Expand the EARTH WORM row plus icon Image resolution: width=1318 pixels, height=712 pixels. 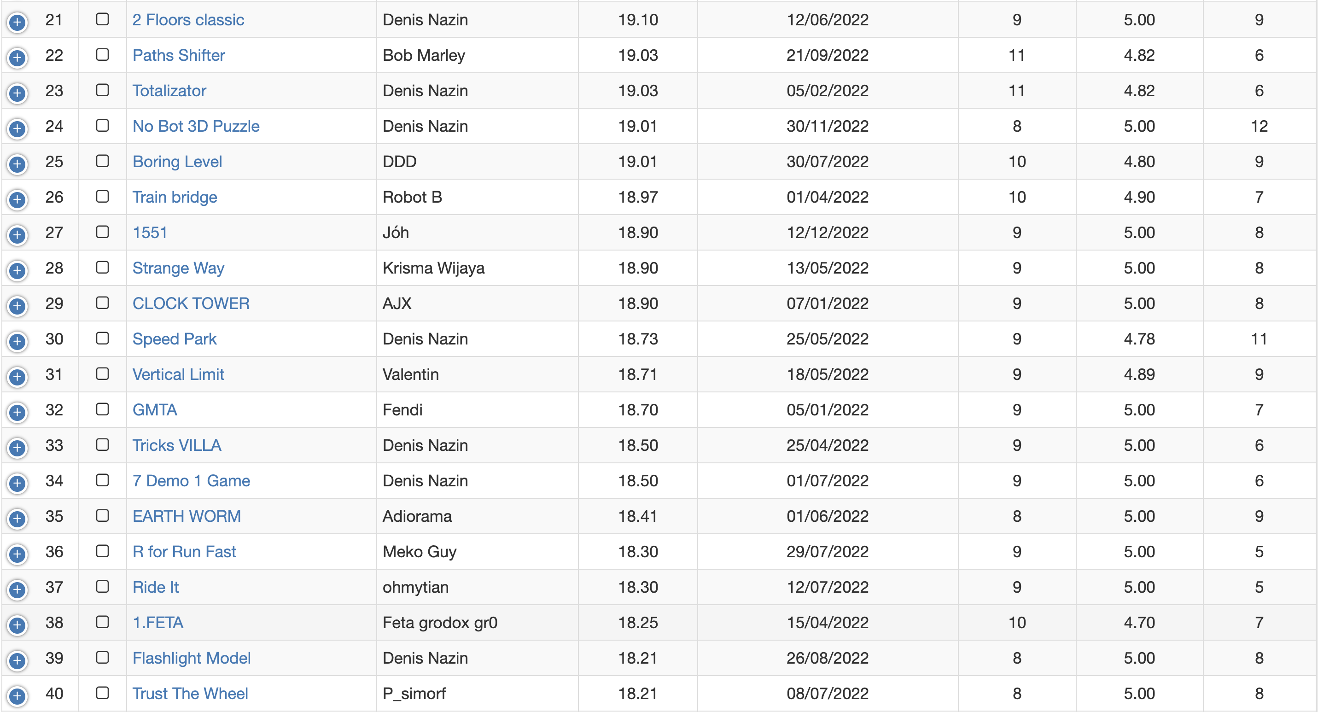17,519
